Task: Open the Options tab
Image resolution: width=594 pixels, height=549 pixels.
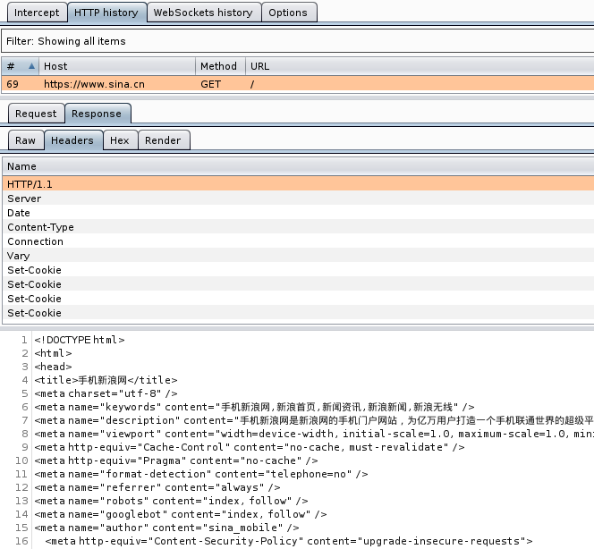Action: [288, 13]
